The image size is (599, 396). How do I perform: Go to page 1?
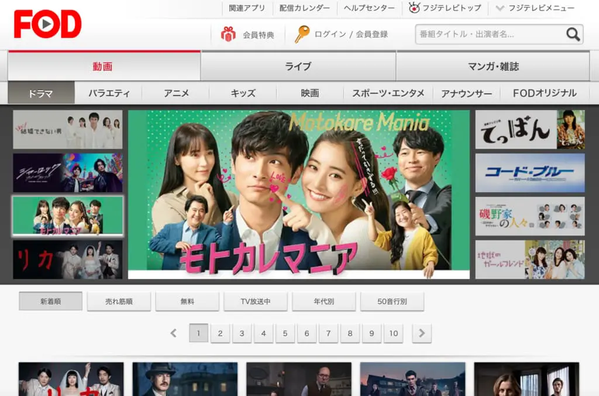[199, 333]
